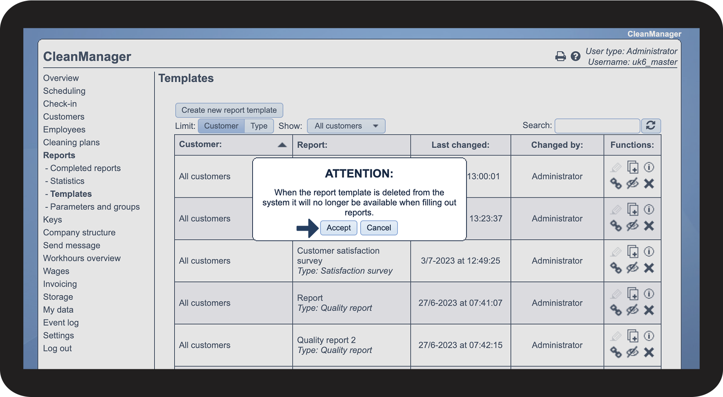The image size is (723, 397).
Task: Click greyed pencil for template changed at 13:00:01
Action: click(x=616, y=167)
